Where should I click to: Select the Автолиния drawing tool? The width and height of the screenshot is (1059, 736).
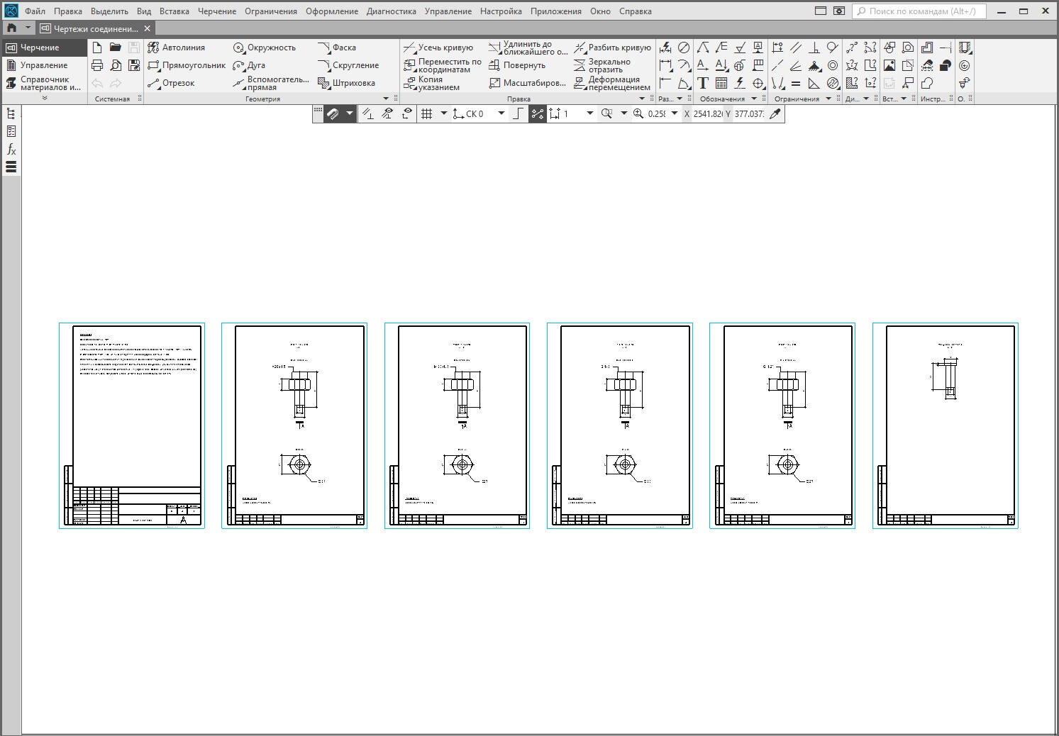[x=176, y=48]
